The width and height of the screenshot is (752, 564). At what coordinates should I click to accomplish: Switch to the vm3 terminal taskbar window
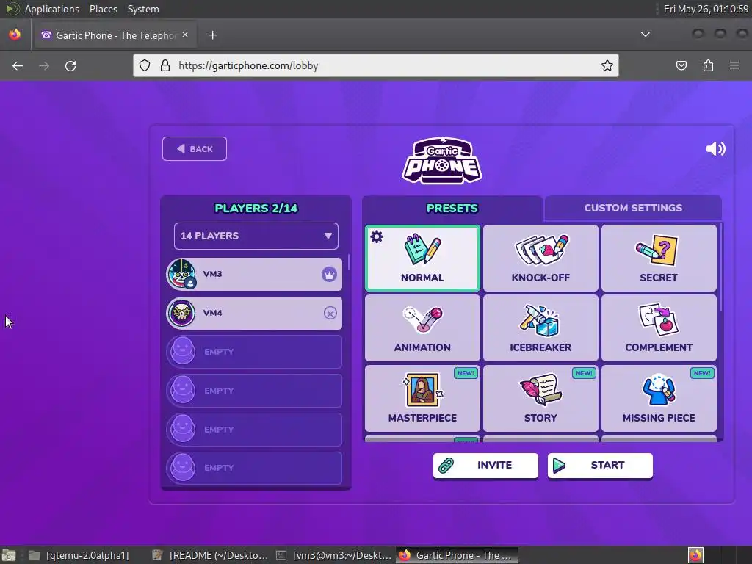[334, 555]
